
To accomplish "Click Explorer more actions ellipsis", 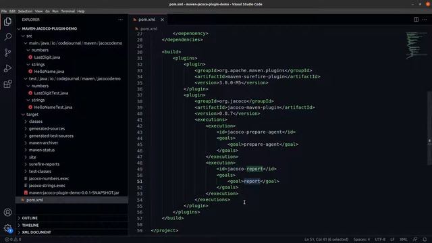I will tap(120, 20).
